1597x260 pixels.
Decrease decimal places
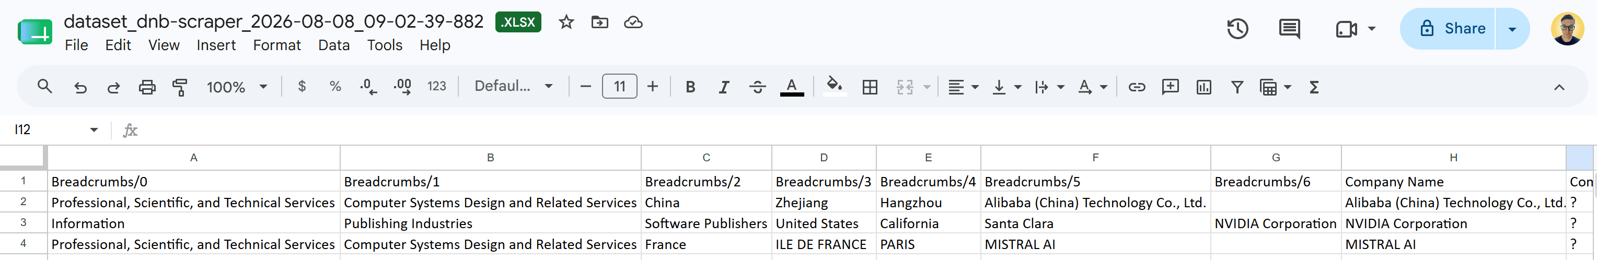tap(369, 87)
